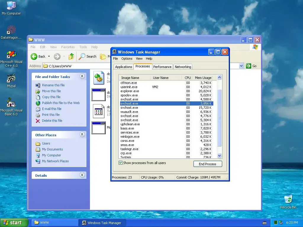Open the Favorites menu in WWW window
The width and height of the screenshot is (303, 227).
68,47
